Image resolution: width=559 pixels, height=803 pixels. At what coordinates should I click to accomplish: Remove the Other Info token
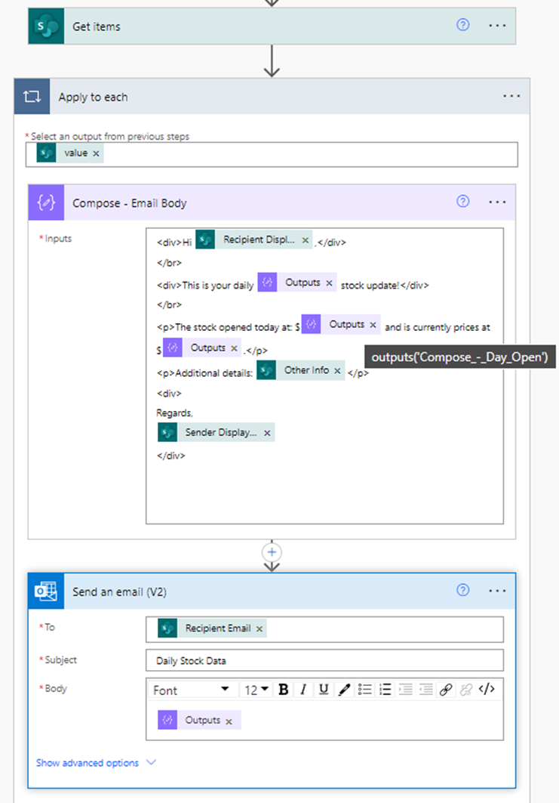[x=338, y=371]
